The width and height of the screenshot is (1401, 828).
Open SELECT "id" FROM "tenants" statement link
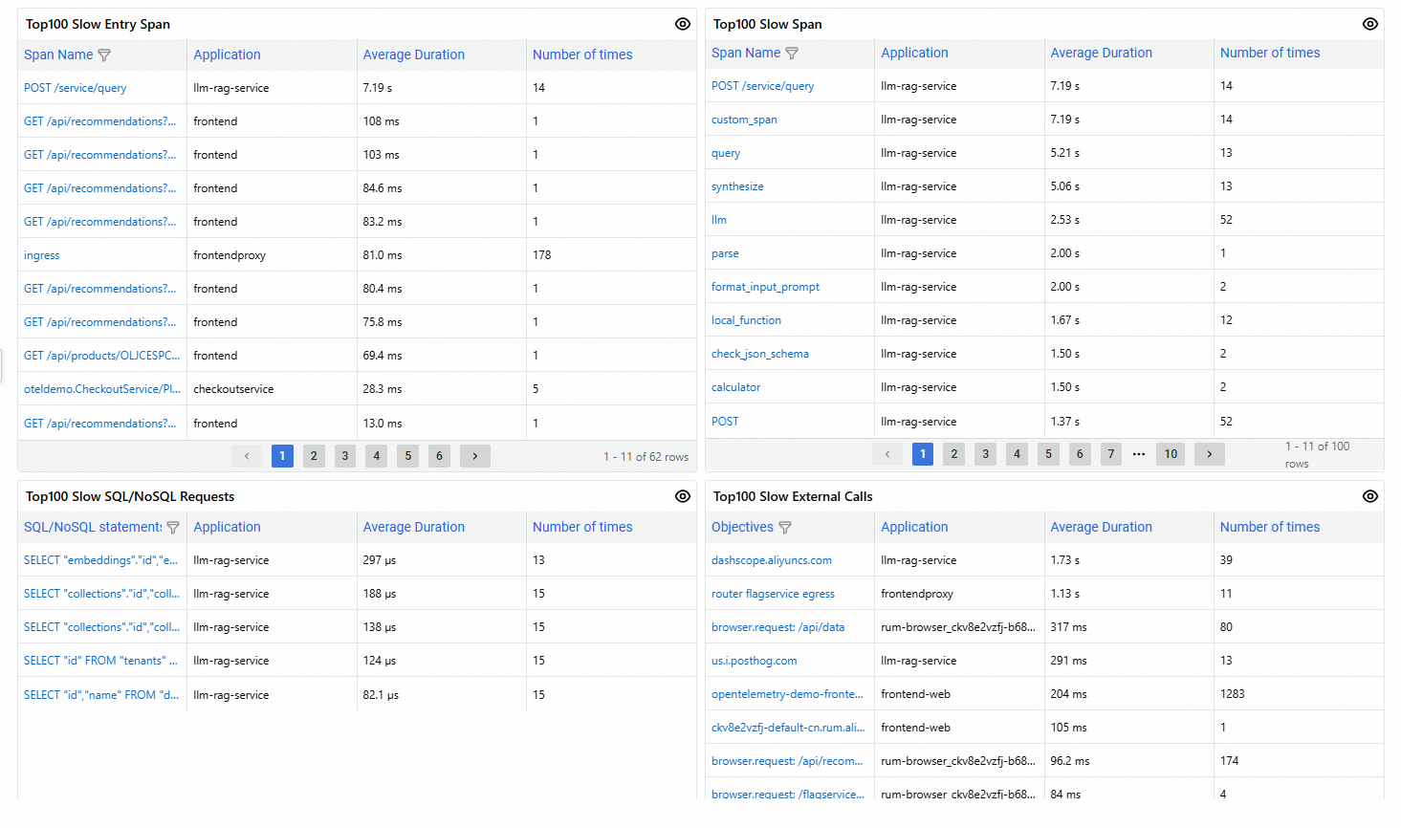click(101, 661)
